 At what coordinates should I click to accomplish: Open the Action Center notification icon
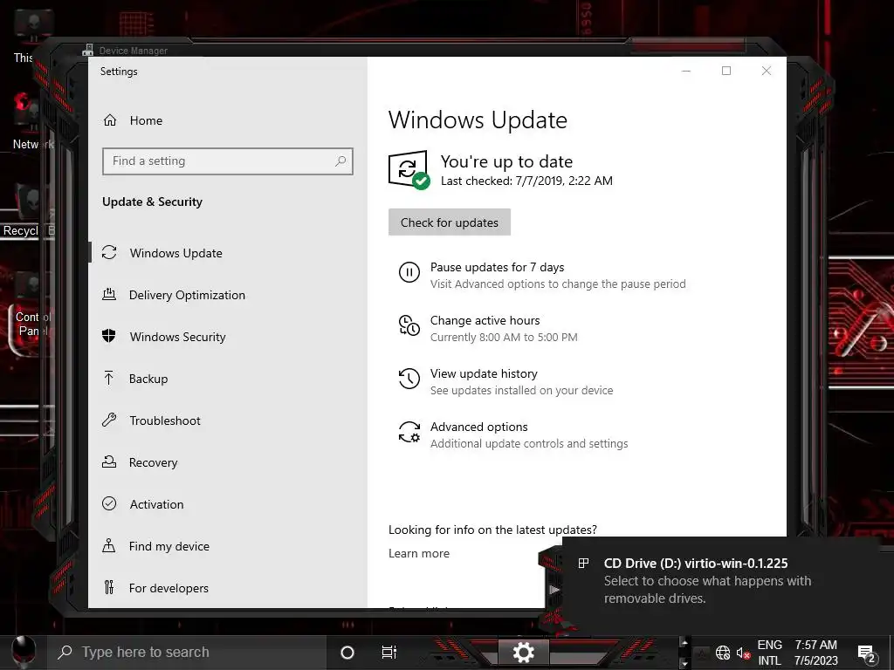coord(867,654)
